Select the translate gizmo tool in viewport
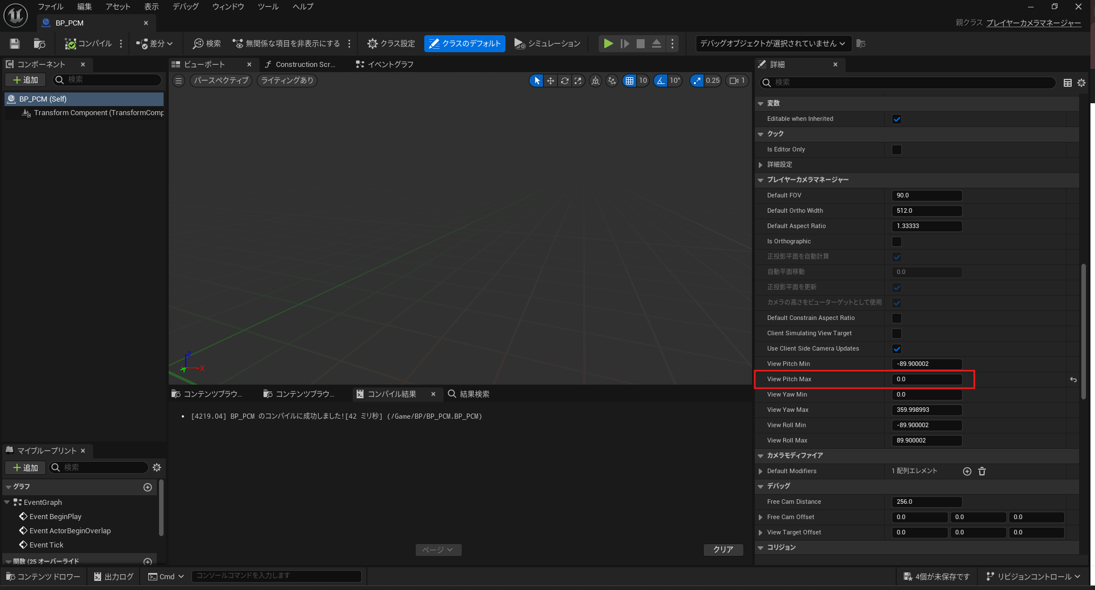 pos(550,81)
